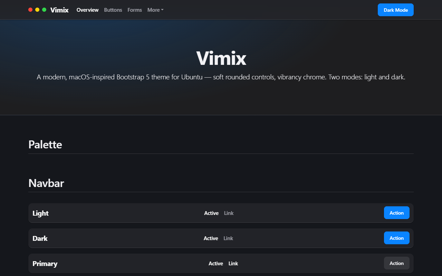Expand the More dropdown menu
The image size is (442, 276).
click(x=155, y=10)
